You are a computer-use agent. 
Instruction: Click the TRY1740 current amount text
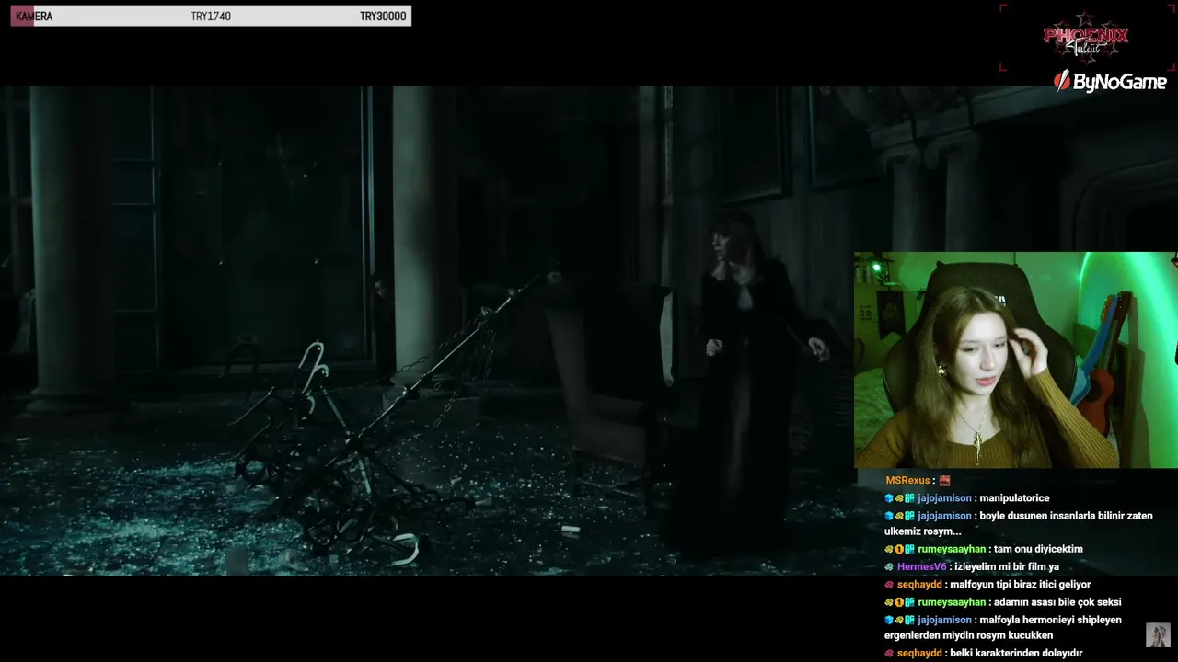211,17
